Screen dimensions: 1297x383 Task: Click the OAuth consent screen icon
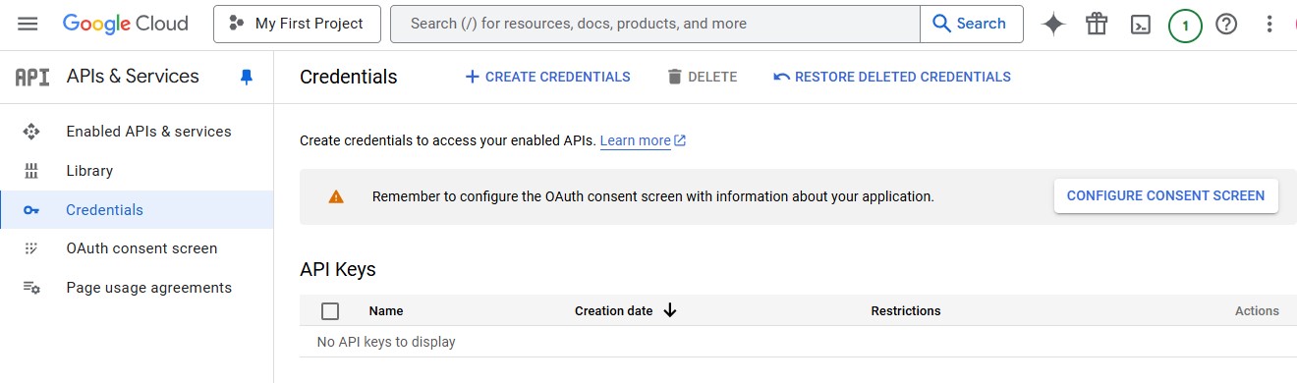[x=30, y=248]
